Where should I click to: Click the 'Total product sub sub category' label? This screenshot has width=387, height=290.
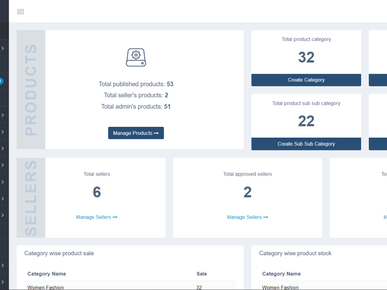[x=306, y=103]
